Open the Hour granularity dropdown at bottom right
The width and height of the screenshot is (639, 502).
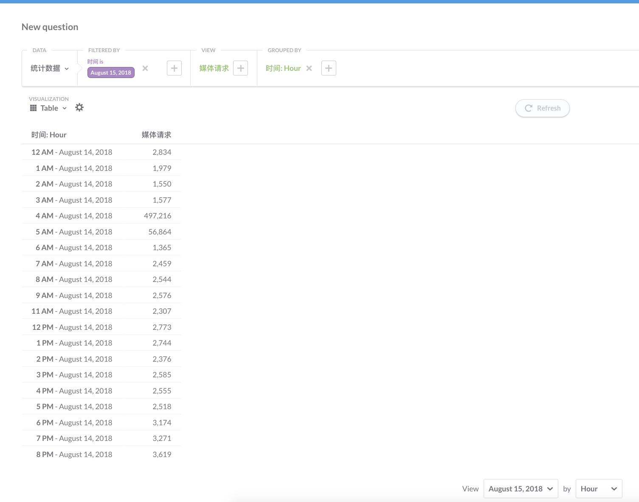[x=599, y=488]
